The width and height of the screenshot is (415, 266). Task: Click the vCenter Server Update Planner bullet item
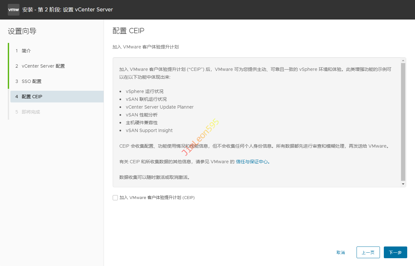coord(159,107)
